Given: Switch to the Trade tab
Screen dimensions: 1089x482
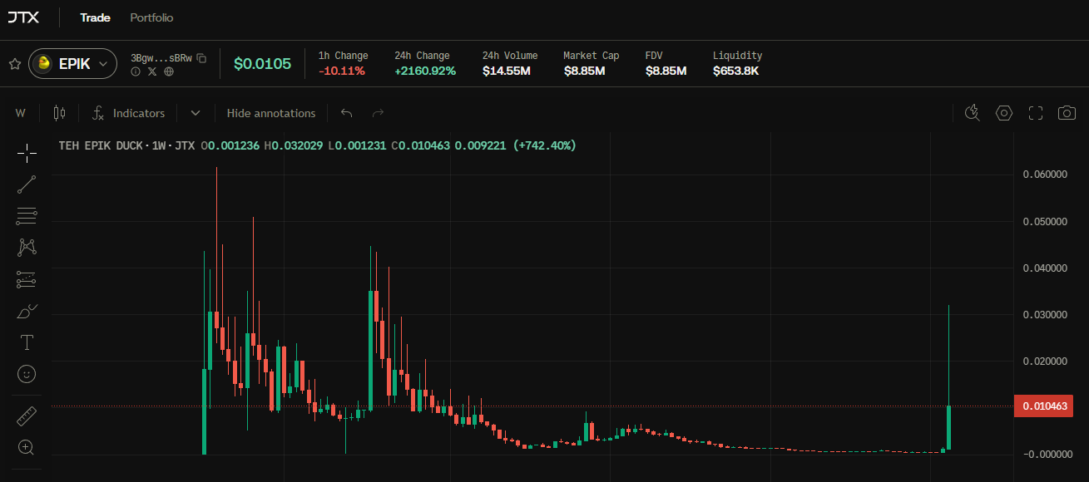Looking at the screenshot, I should click(95, 17).
